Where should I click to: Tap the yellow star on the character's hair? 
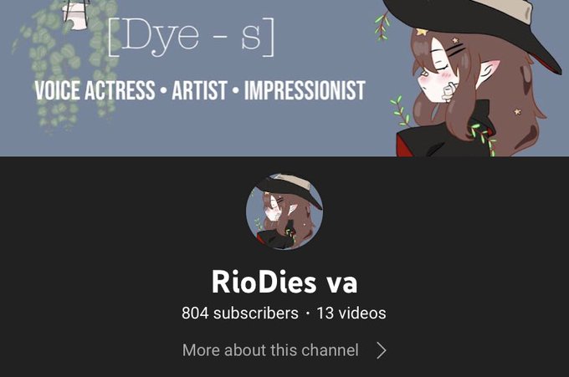pyautogui.click(x=422, y=32)
